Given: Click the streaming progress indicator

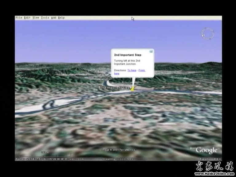Looking at the screenshot, I should tap(118, 159).
